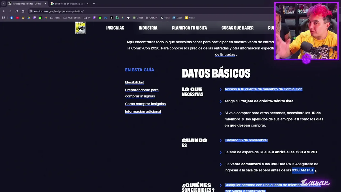Click the DATOS BÁSICOS heading

tap(216, 73)
